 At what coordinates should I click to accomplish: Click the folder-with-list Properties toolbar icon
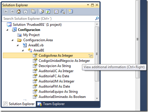pyautogui.click(x=33, y=12)
